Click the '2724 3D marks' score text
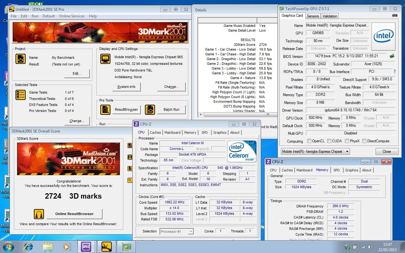Image resolution: width=405 pixels, height=253 pixels. tap(73, 196)
